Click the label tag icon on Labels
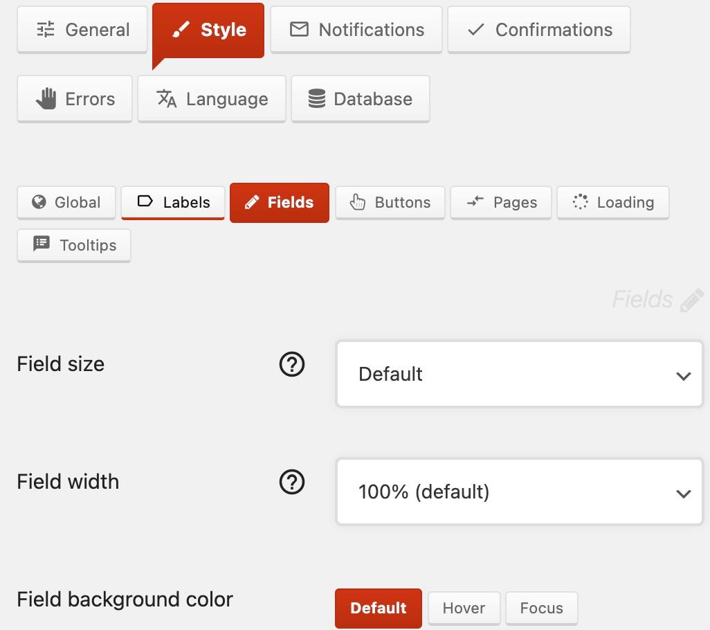710x630 pixels. click(145, 201)
